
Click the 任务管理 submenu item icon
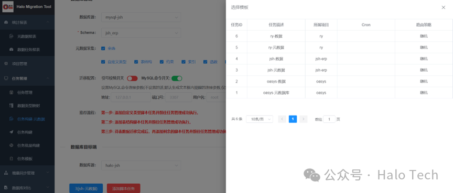(x=11, y=93)
